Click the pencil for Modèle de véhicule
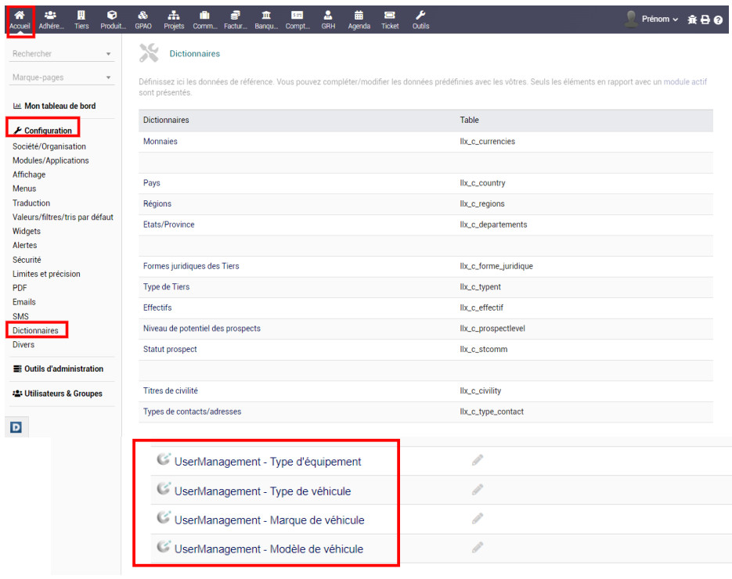Image resolution: width=732 pixels, height=579 pixels. click(x=478, y=548)
